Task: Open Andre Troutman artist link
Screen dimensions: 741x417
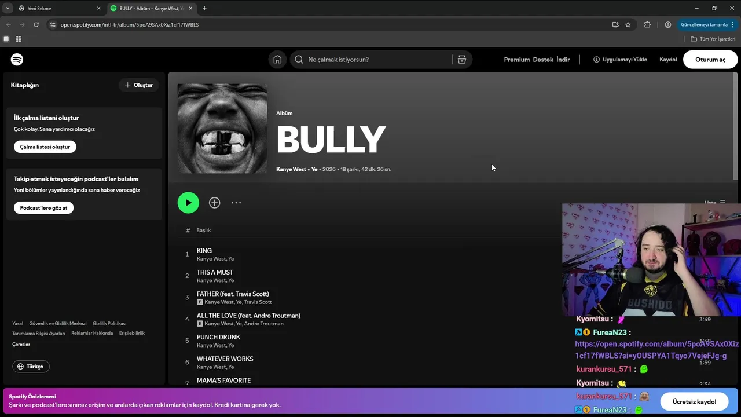Action: tap(263, 324)
